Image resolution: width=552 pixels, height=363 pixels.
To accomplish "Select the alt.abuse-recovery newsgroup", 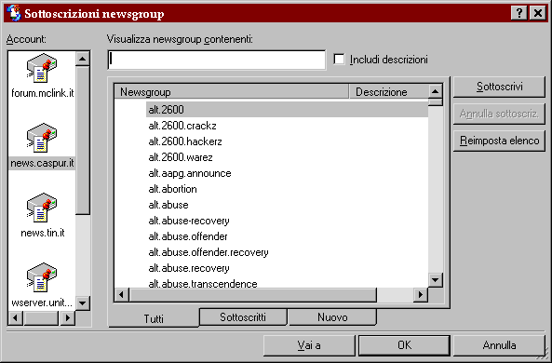I will tap(189, 221).
